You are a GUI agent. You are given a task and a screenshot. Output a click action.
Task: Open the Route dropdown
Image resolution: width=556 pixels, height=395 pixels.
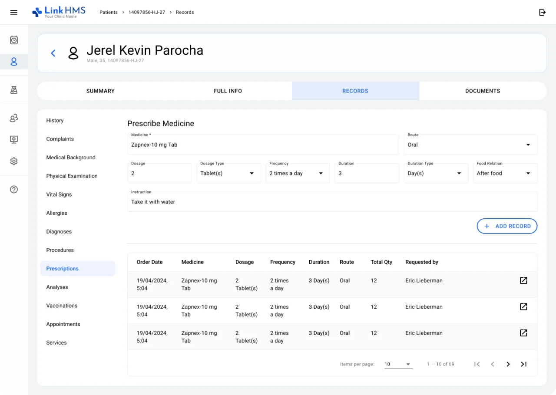[x=470, y=145]
